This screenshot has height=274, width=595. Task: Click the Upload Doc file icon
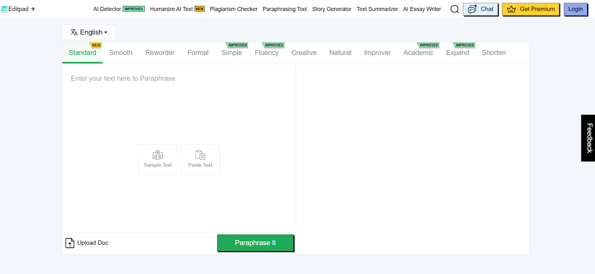click(x=70, y=243)
